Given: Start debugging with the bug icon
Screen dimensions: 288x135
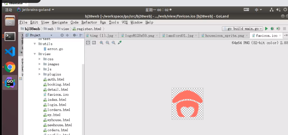Looking at the screenshot, I should tap(272, 29).
